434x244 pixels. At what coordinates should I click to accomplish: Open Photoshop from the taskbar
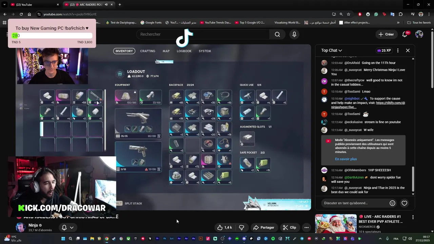click(164, 239)
